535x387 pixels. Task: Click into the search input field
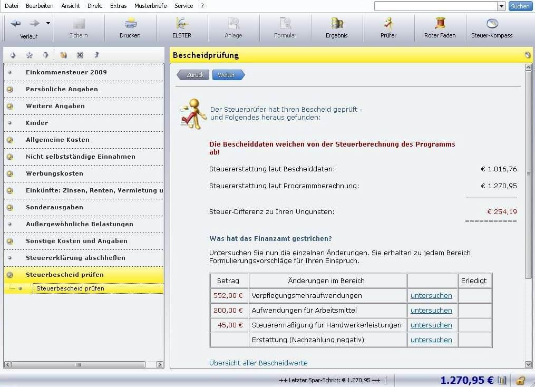click(x=436, y=6)
